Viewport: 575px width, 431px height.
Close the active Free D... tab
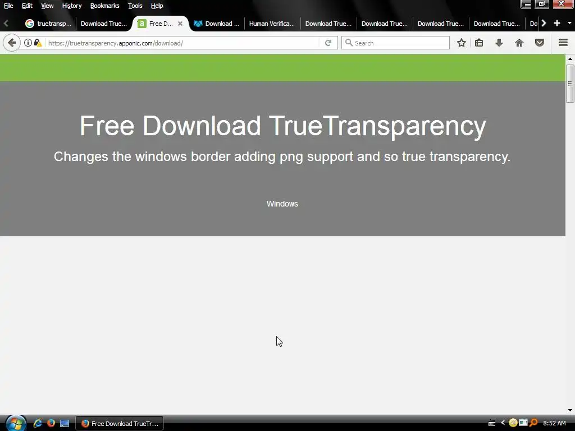(x=180, y=24)
